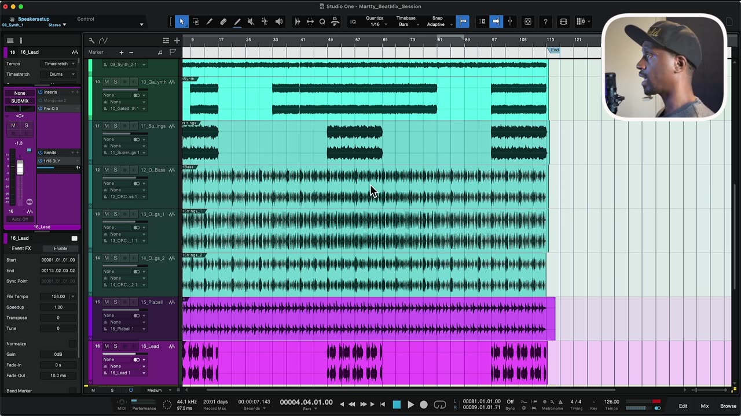This screenshot has height=416, width=741.
Task: Show automation curve icon
Action: [103, 40]
